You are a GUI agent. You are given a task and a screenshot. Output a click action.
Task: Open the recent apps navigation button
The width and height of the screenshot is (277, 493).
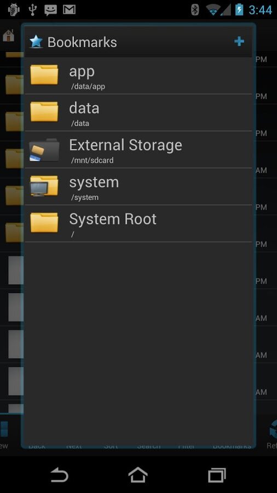coord(217,475)
